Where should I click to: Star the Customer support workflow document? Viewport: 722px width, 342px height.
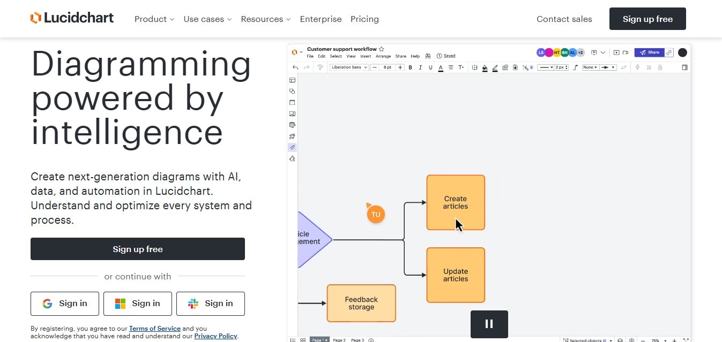[x=382, y=49]
